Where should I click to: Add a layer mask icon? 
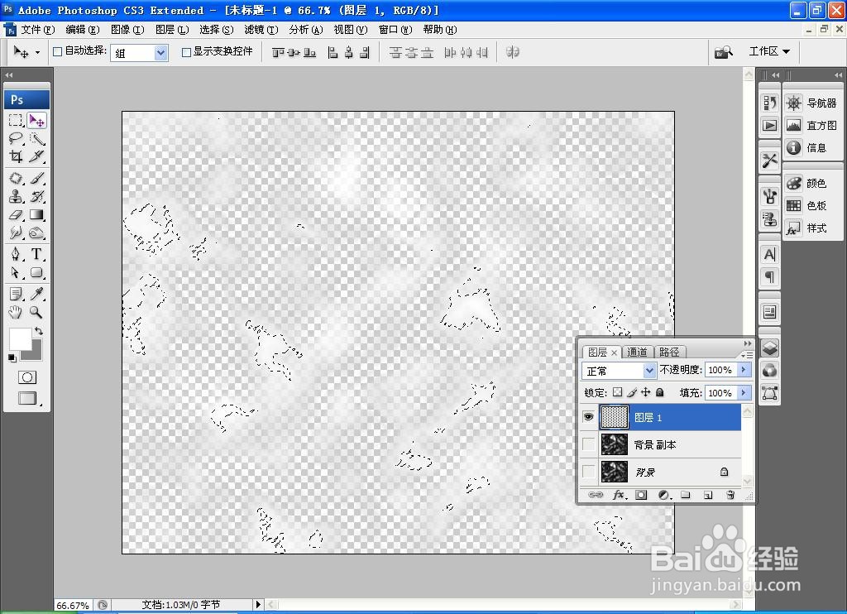(x=641, y=495)
